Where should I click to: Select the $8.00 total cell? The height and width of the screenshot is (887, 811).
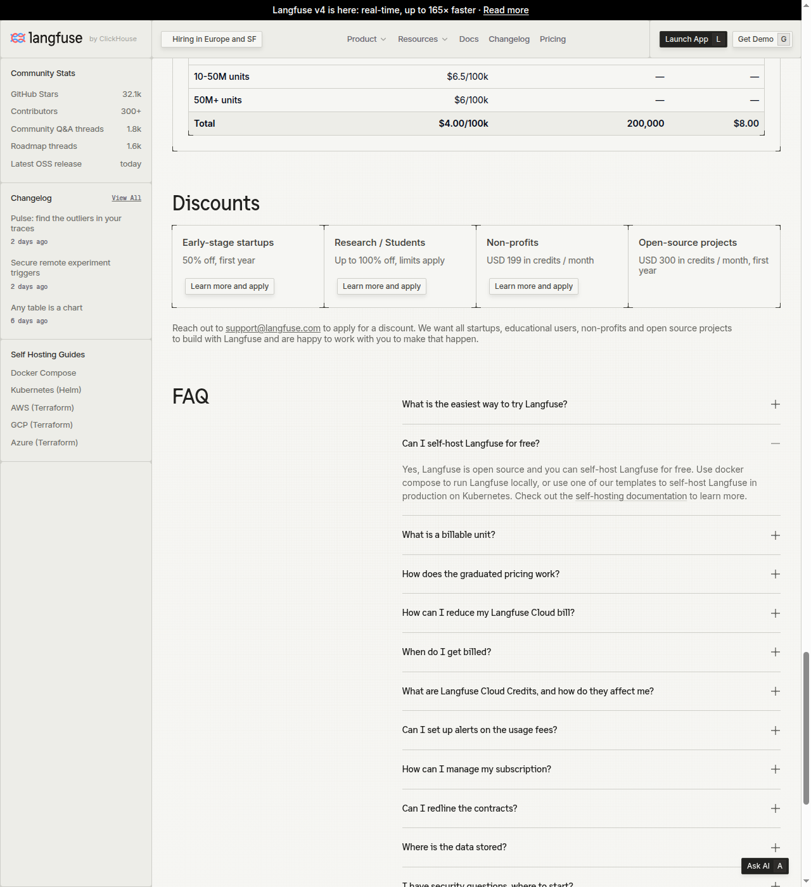point(746,124)
